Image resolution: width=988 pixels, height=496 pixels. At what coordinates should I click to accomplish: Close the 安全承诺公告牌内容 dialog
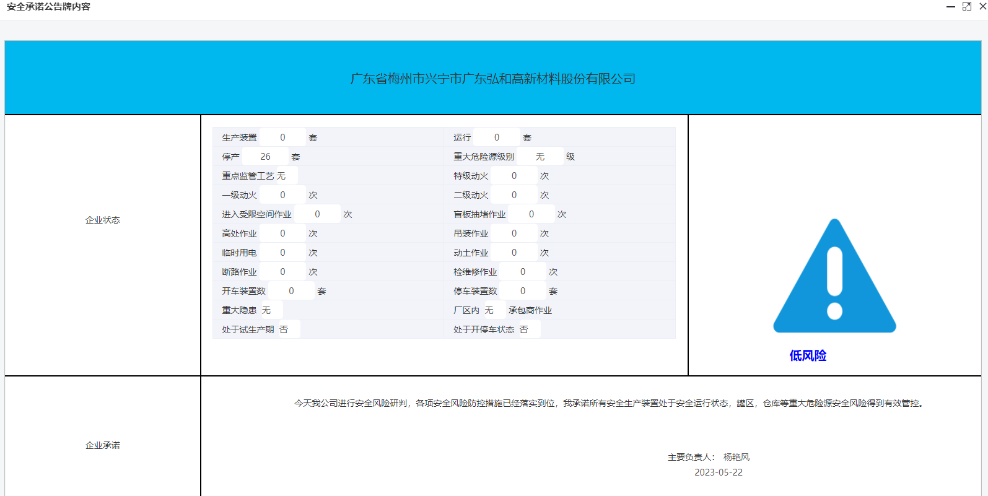click(982, 7)
